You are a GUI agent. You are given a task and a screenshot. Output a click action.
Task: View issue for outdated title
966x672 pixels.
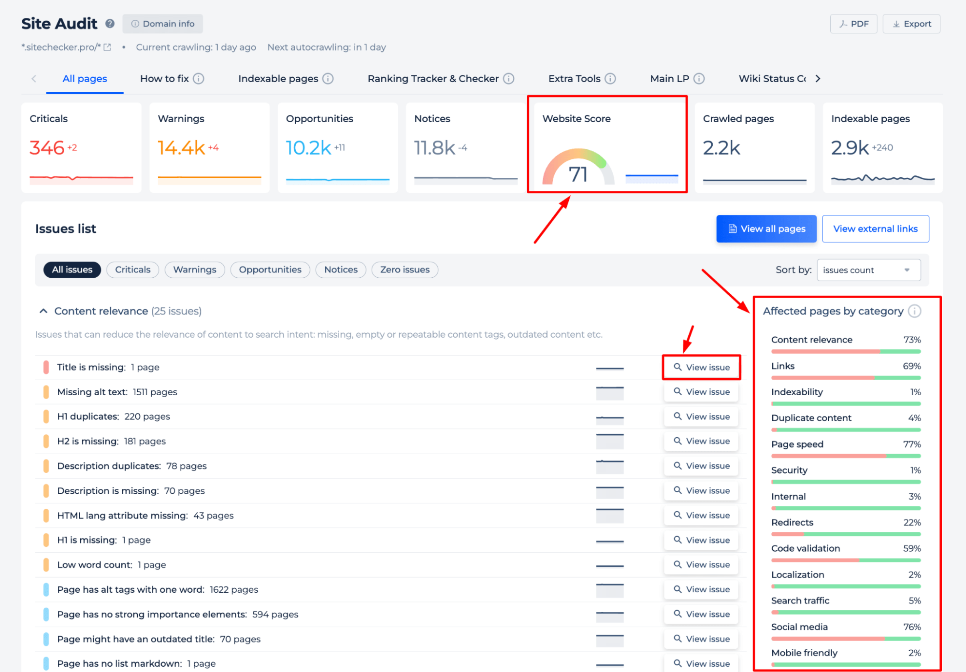coord(701,639)
